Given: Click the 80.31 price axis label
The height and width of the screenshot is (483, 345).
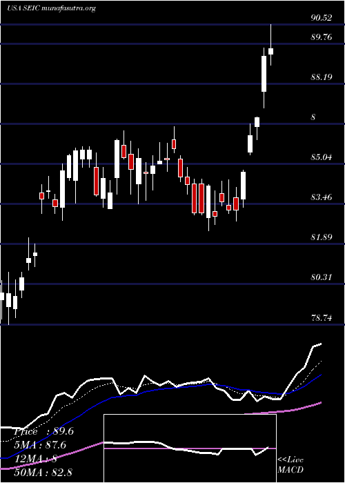Looking at the screenshot, I should click(322, 277).
